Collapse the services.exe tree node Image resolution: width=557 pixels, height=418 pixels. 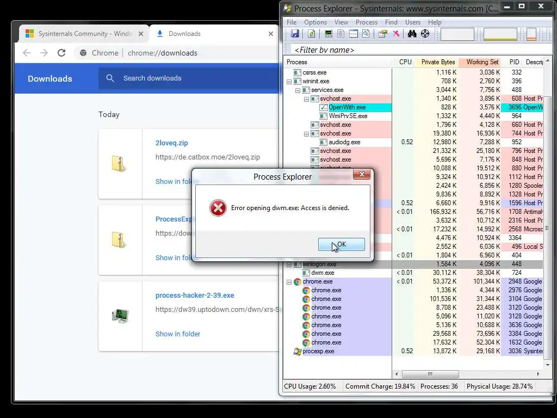click(298, 90)
